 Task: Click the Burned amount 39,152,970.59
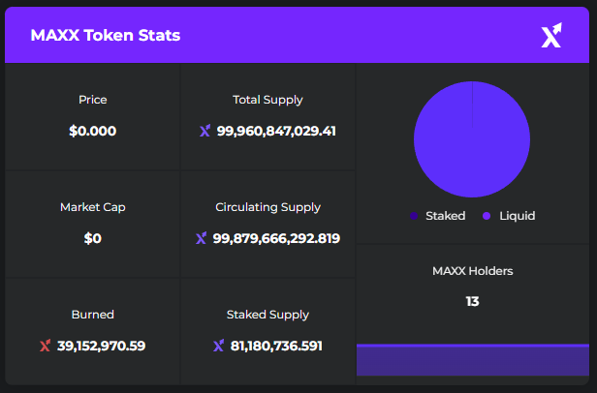pos(101,346)
